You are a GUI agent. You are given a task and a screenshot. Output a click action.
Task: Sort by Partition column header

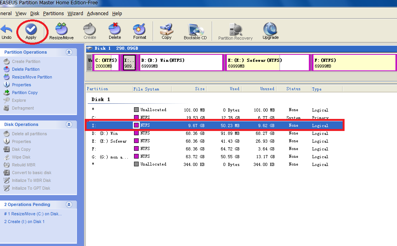click(x=109, y=89)
